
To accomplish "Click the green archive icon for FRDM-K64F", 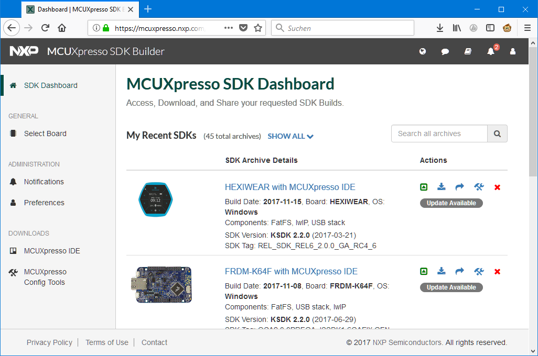I will (x=424, y=271).
